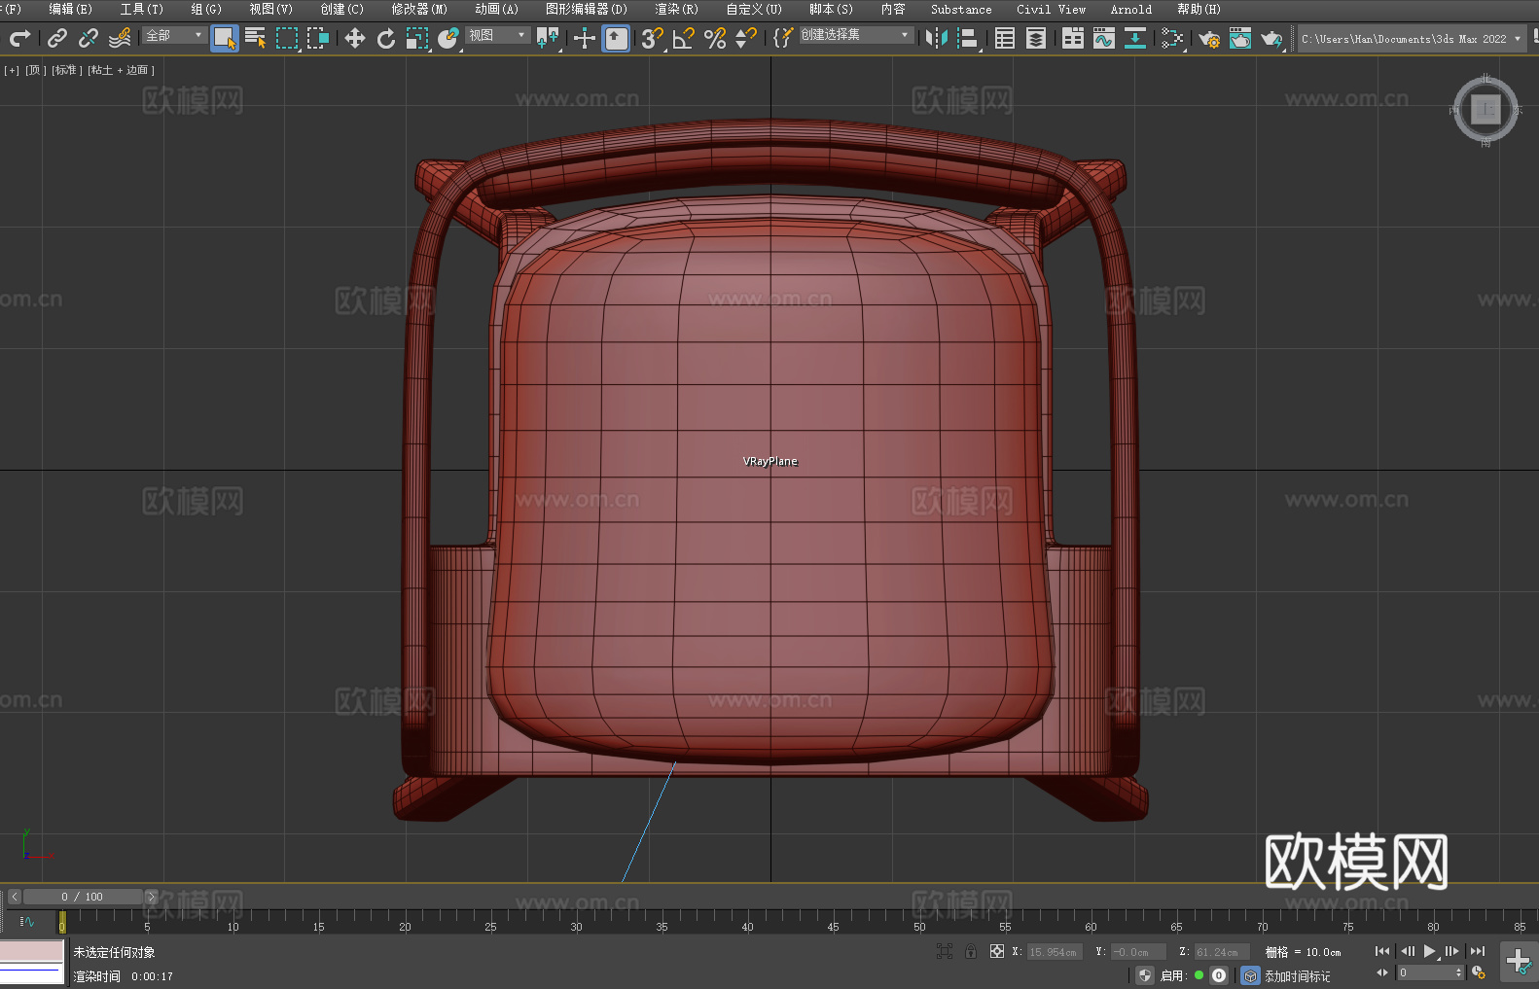Click the Align tool icon

point(968,38)
